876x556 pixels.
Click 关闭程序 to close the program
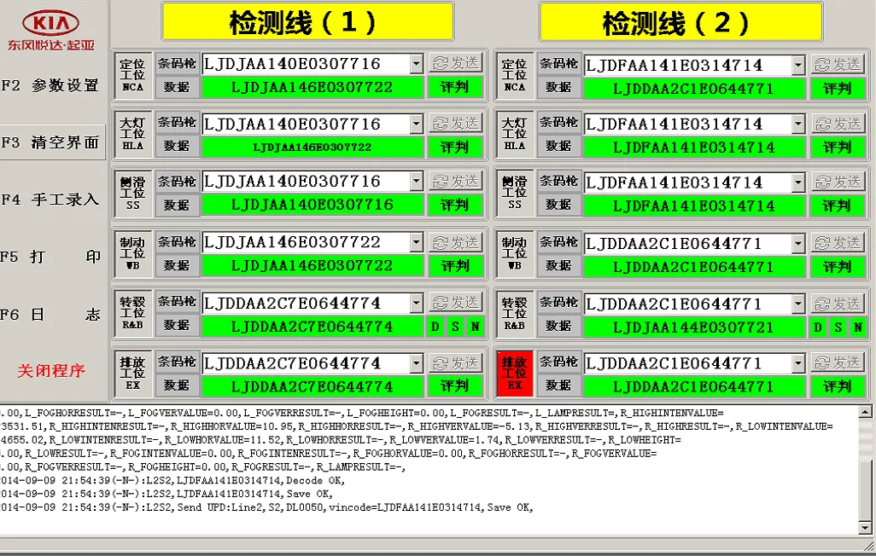(51, 371)
